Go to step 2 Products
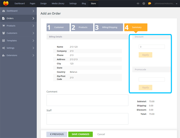This screenshot has height=138, width=180. coord(82,27)
